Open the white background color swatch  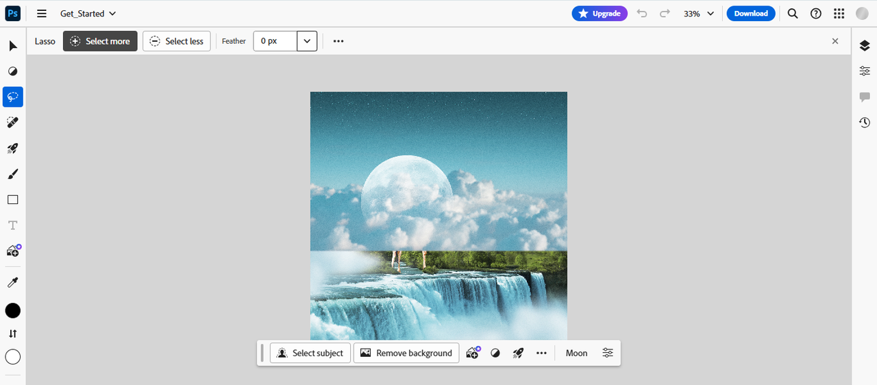(13, 357)
